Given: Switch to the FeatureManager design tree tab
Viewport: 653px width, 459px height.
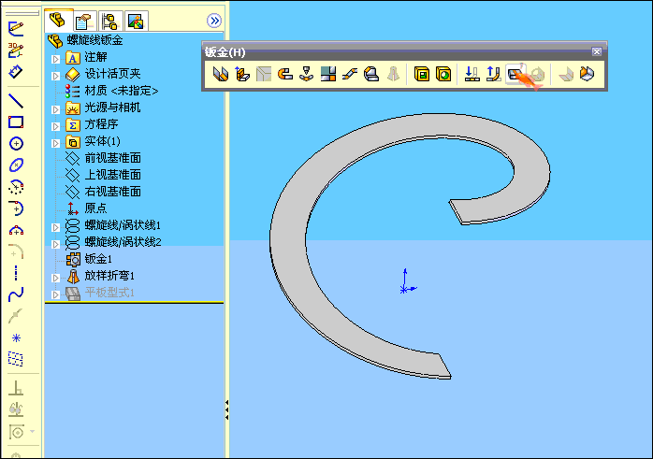Looking at the screenshot, I should point(58,20).
